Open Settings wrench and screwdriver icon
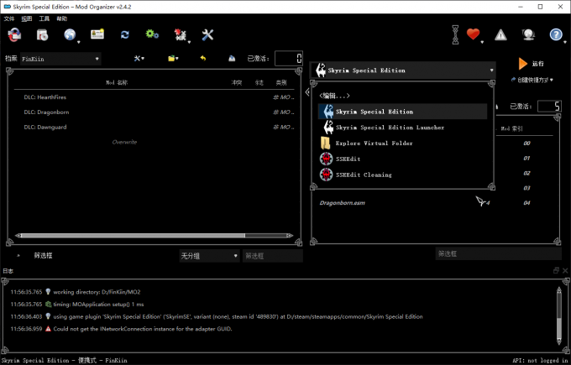 207,34
